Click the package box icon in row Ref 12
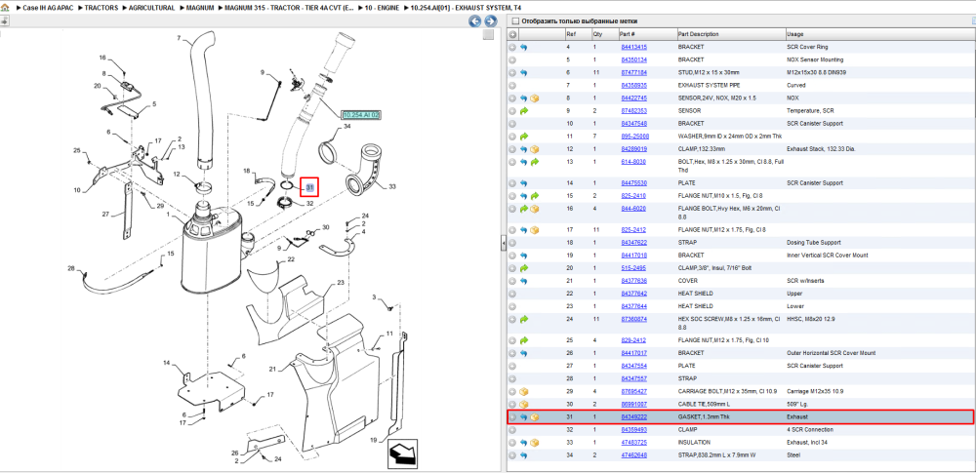 (535, 149)
